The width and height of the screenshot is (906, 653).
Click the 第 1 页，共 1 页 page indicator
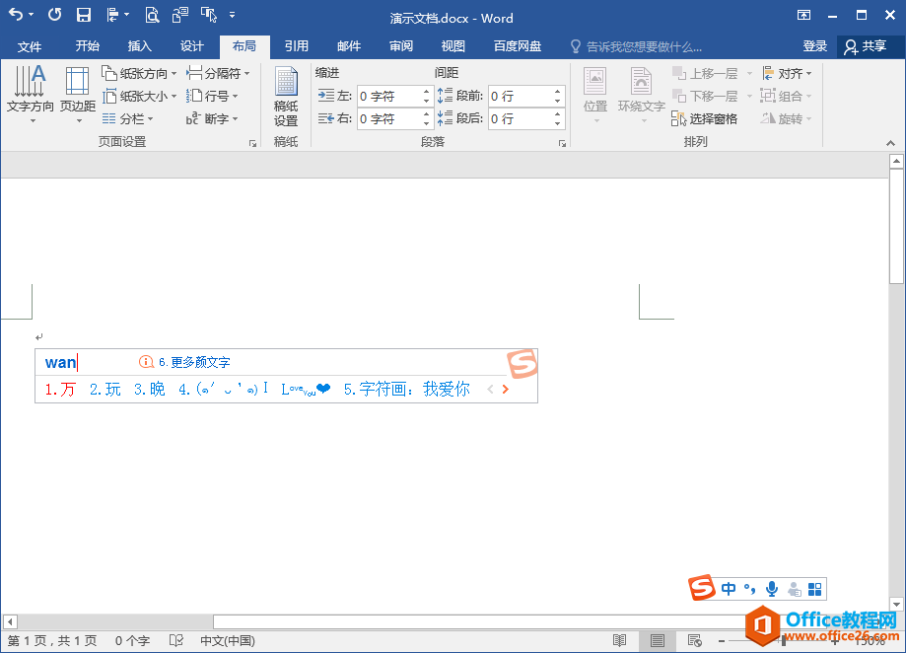[x=52, y=640]
